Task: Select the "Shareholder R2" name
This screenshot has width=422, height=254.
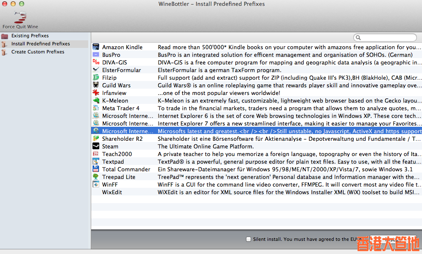Action: [122, 139]
